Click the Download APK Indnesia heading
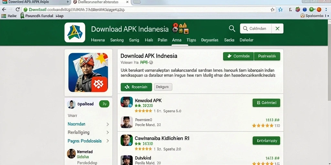 pos(149,56)
